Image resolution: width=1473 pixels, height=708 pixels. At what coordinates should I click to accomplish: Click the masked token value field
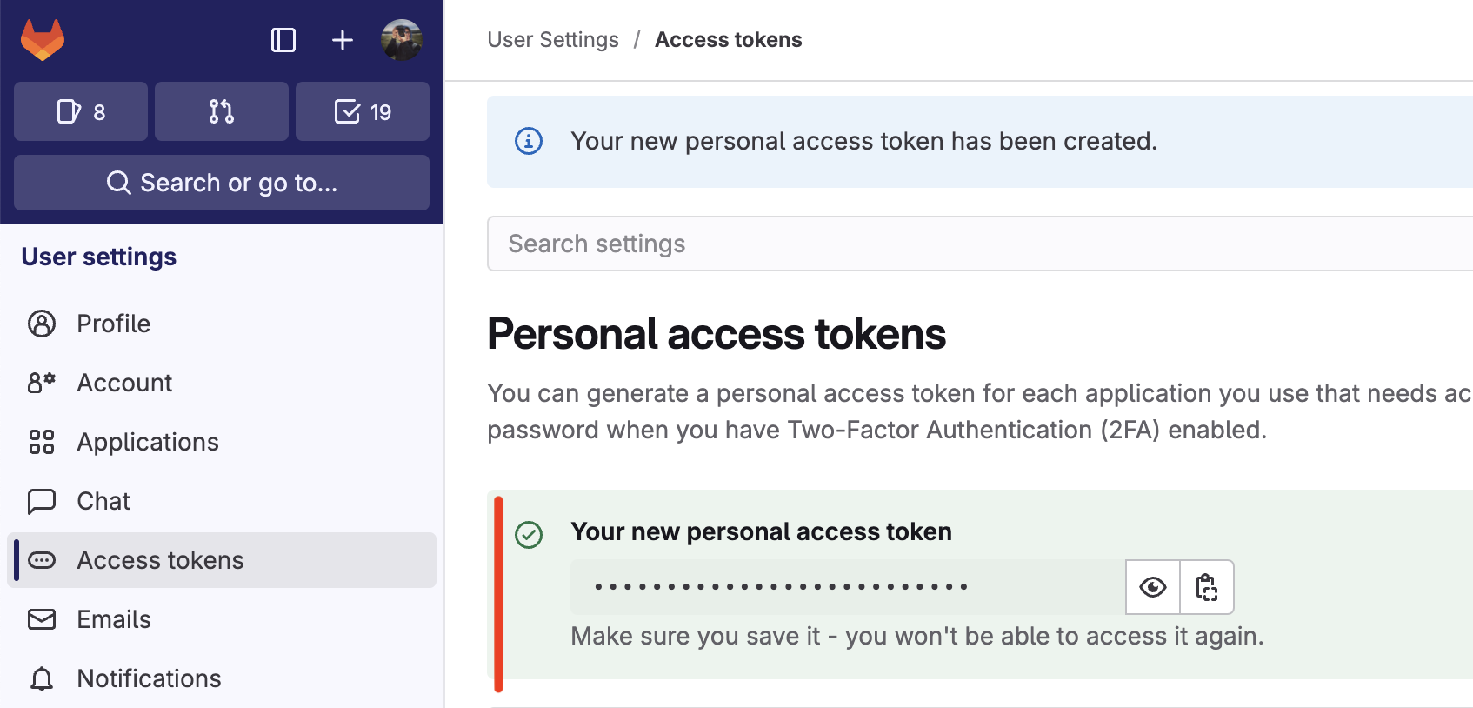click(848, 587)
